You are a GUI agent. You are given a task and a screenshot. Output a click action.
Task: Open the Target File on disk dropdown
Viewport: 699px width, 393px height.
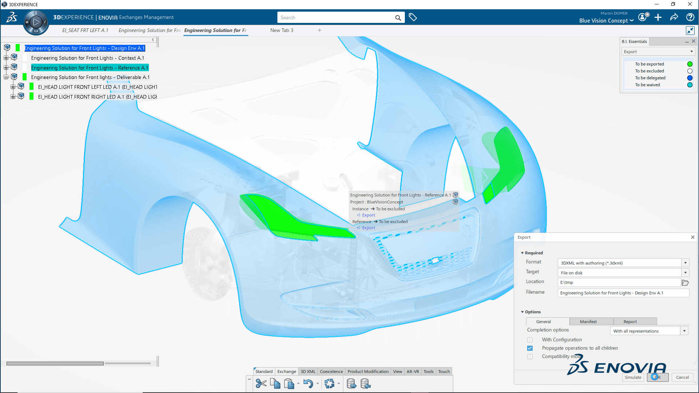pos(686,273)
